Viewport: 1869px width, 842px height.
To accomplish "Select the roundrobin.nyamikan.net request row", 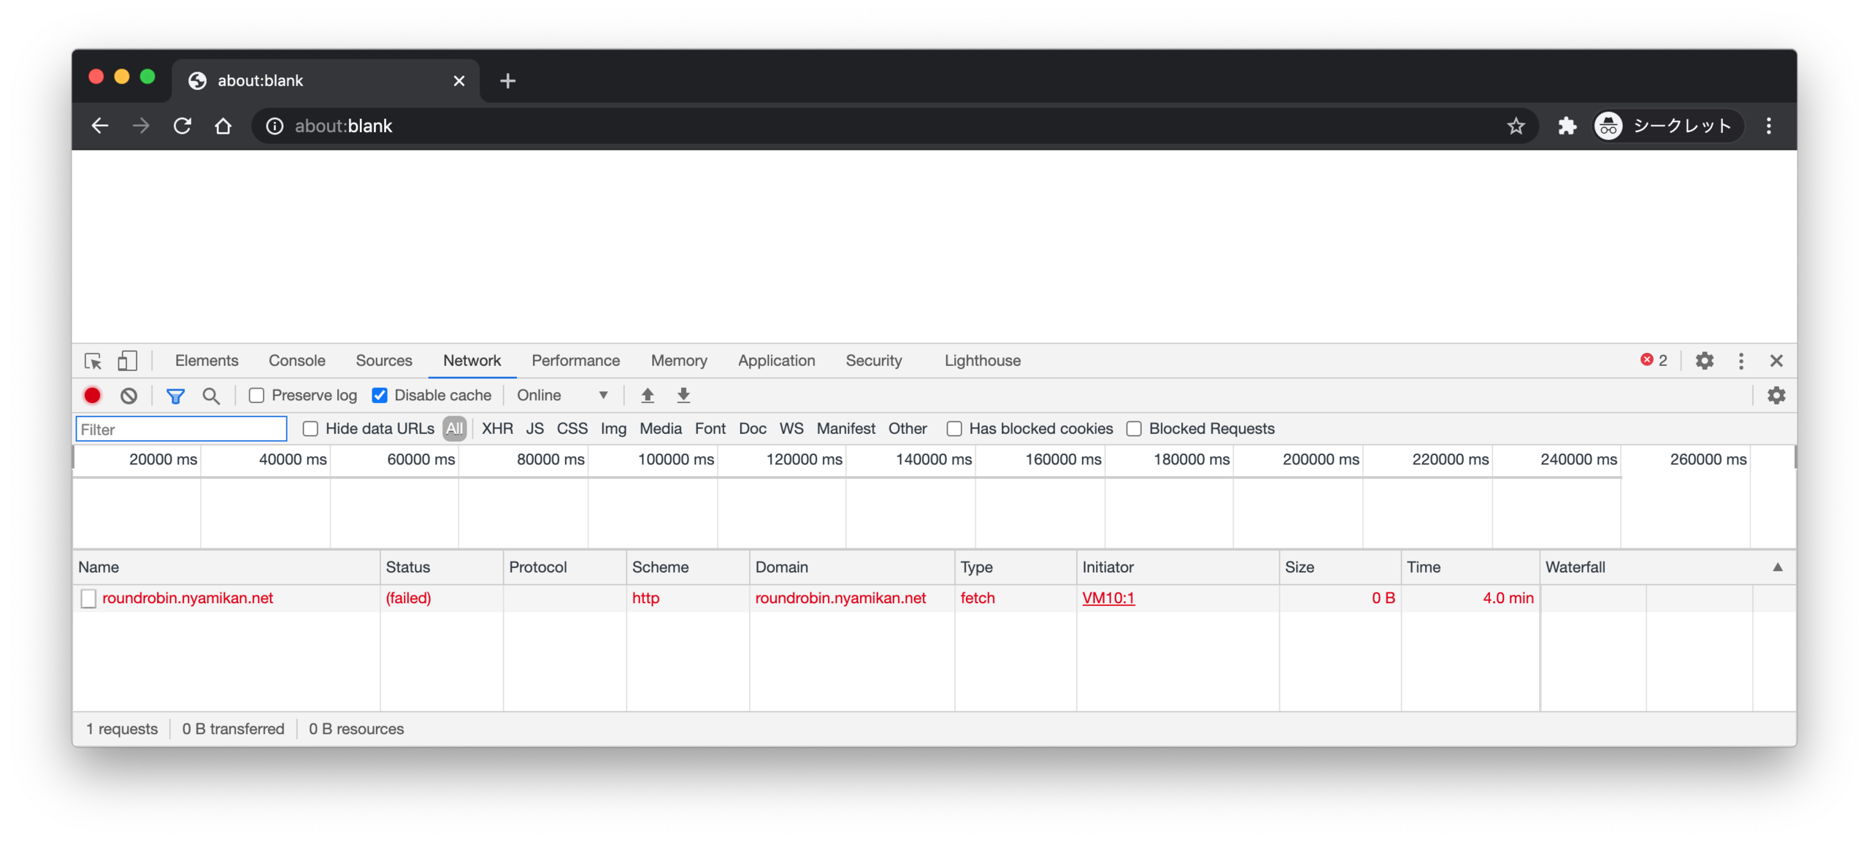I will (933, 597).
